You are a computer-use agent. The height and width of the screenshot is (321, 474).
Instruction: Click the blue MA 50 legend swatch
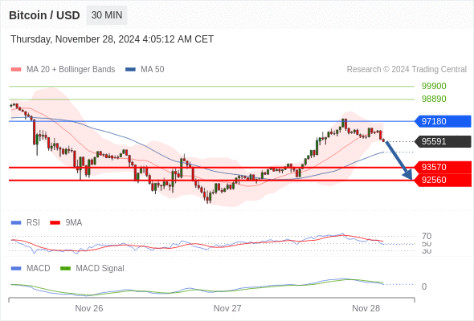click(130, 70)
